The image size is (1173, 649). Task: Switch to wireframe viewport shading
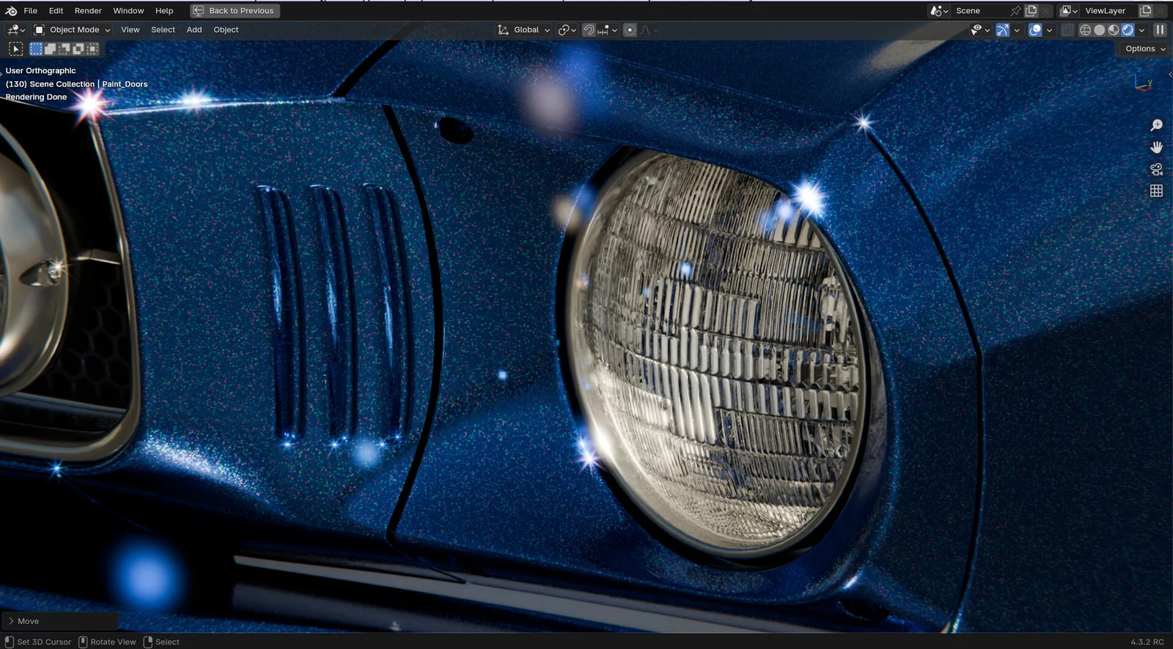point(1085,30)
